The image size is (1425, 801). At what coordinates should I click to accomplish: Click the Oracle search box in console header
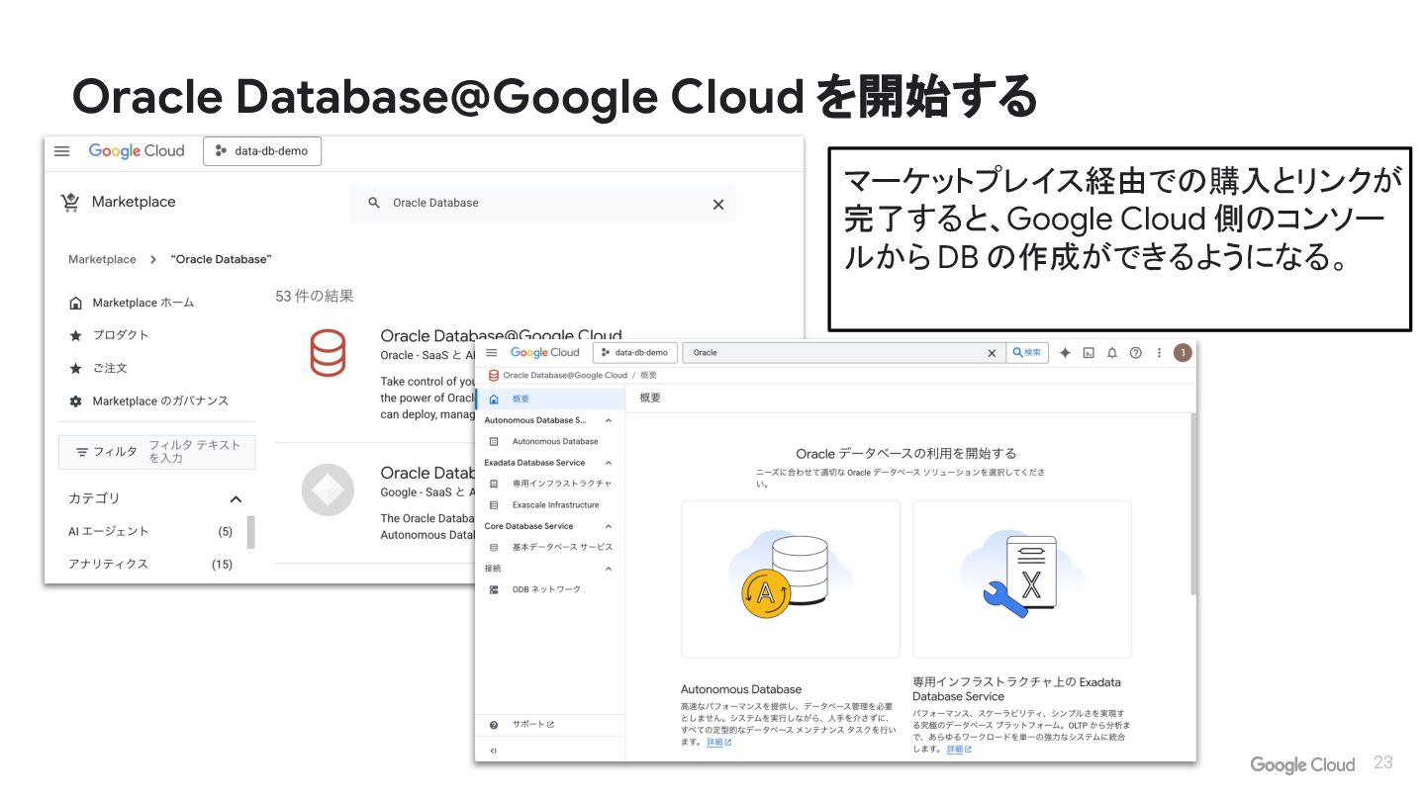[x=844, y=352]
